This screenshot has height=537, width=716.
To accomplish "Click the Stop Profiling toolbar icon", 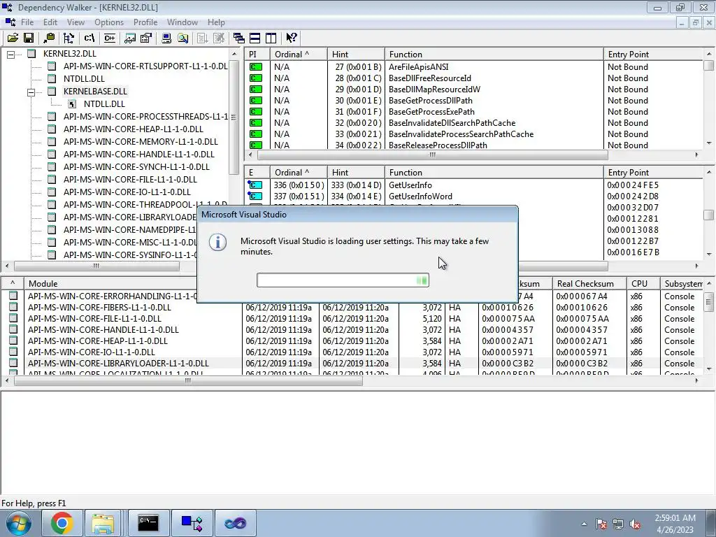I will click(x=219, y=38).
